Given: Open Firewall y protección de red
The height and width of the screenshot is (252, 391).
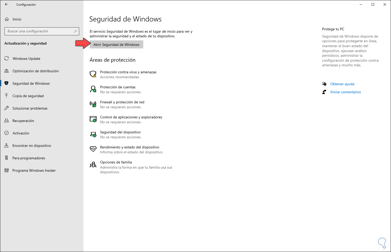Looking at the screenshot, I should tap(122, 102).
